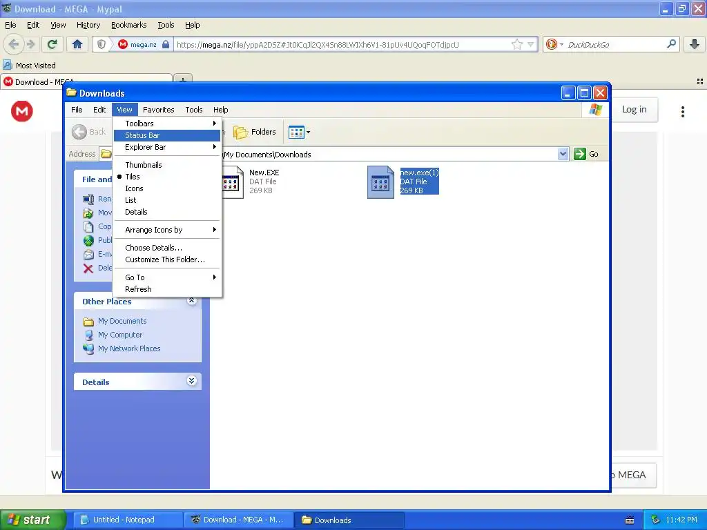The height and width of the screenshot is (530, 707).
Task: Switch to Details view
Action: (x=167, y=212)
